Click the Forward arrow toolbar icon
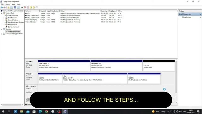Image resolution: width=202 pixels, height=114 pixels. pyautogui.click(x=4, y=8)
